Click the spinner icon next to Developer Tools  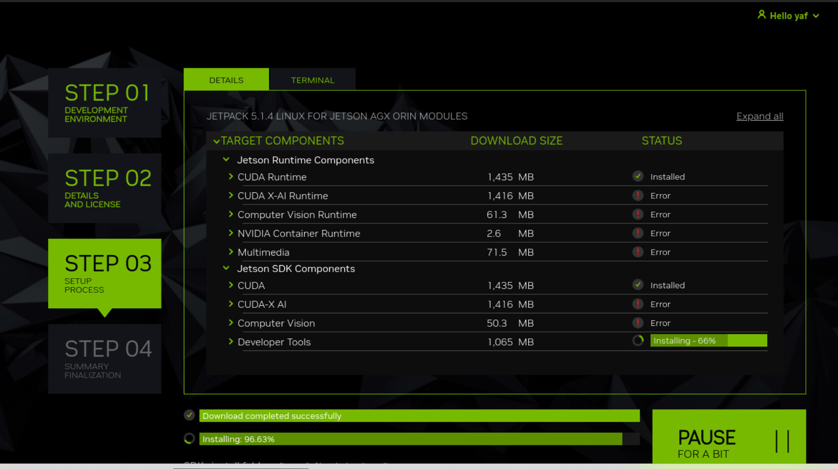pos(638,340)
